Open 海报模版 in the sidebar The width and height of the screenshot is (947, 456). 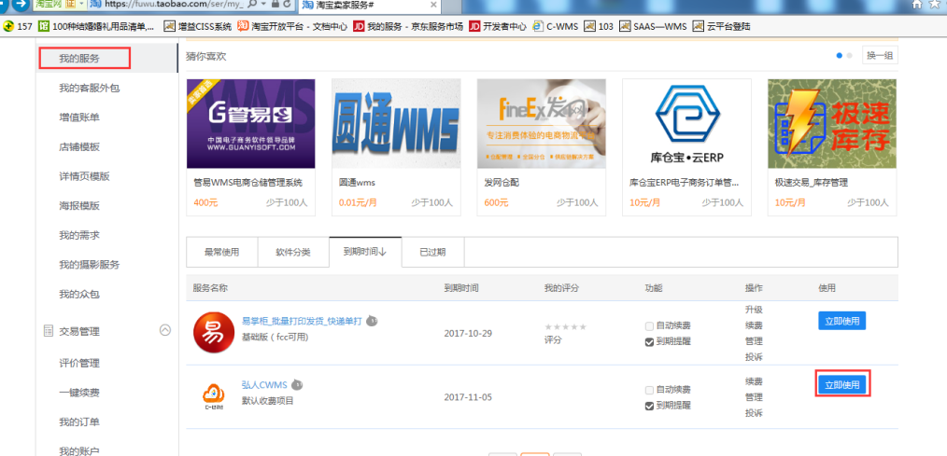click(79, 206)
